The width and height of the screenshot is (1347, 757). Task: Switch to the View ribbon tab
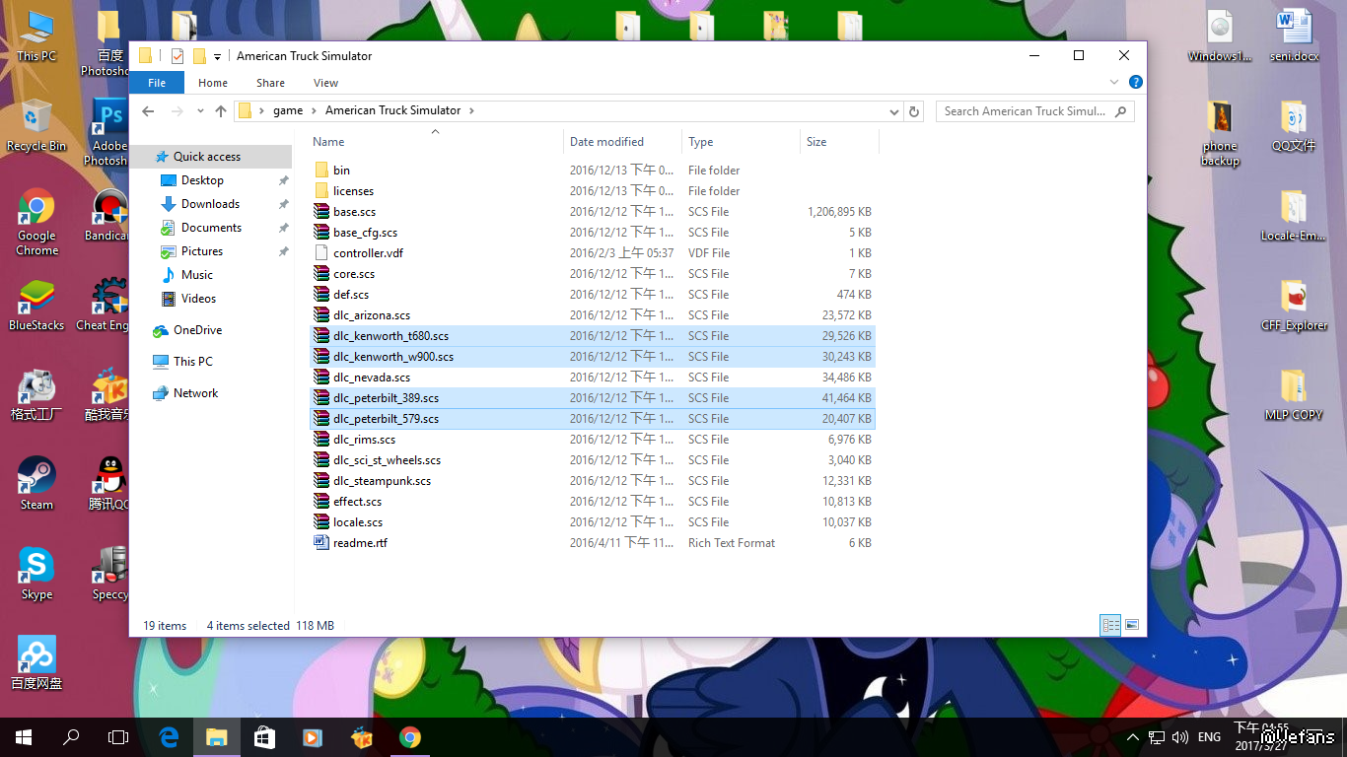point(325,83)
